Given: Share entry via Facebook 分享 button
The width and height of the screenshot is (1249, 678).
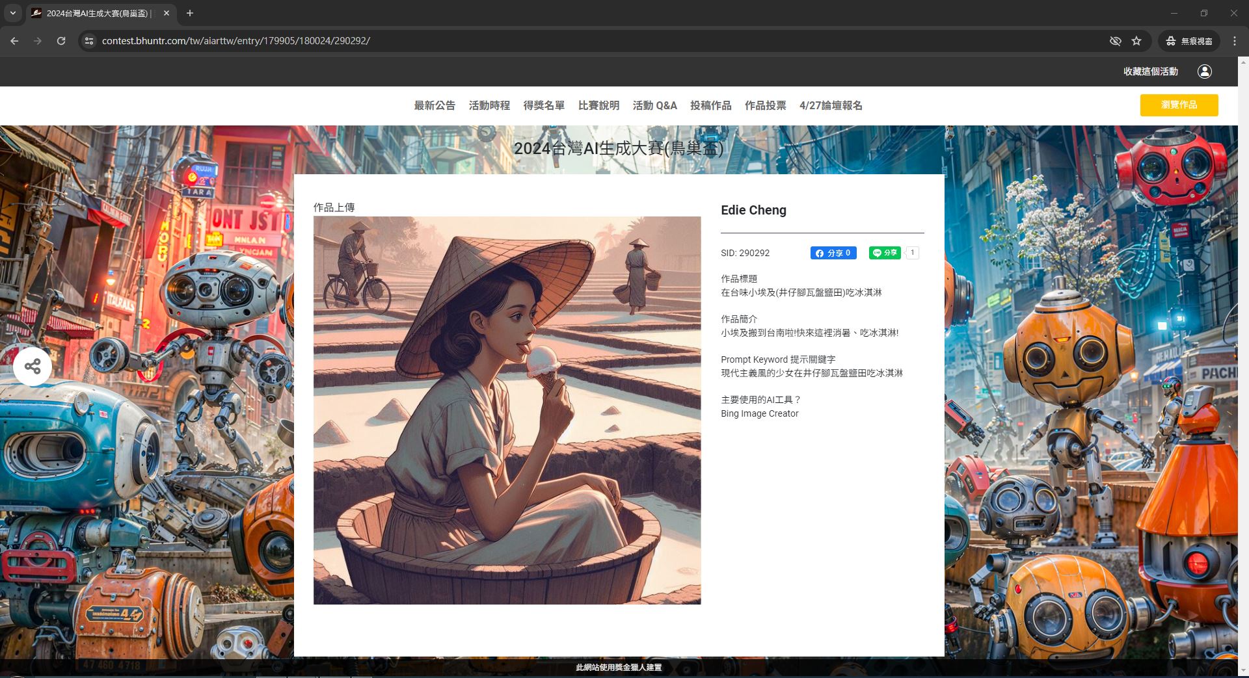Looking at the screenshot, I should click(x=833, y=253).
